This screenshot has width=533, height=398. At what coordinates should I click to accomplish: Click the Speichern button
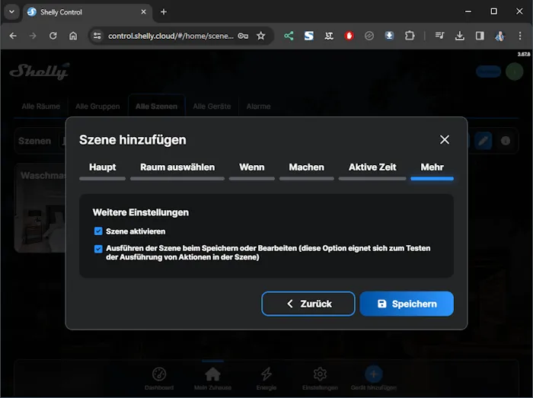click(407, 304)
